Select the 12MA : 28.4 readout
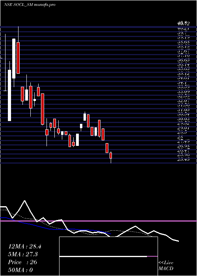This screenshot has width=197, height=276. (x=24, y=246)
